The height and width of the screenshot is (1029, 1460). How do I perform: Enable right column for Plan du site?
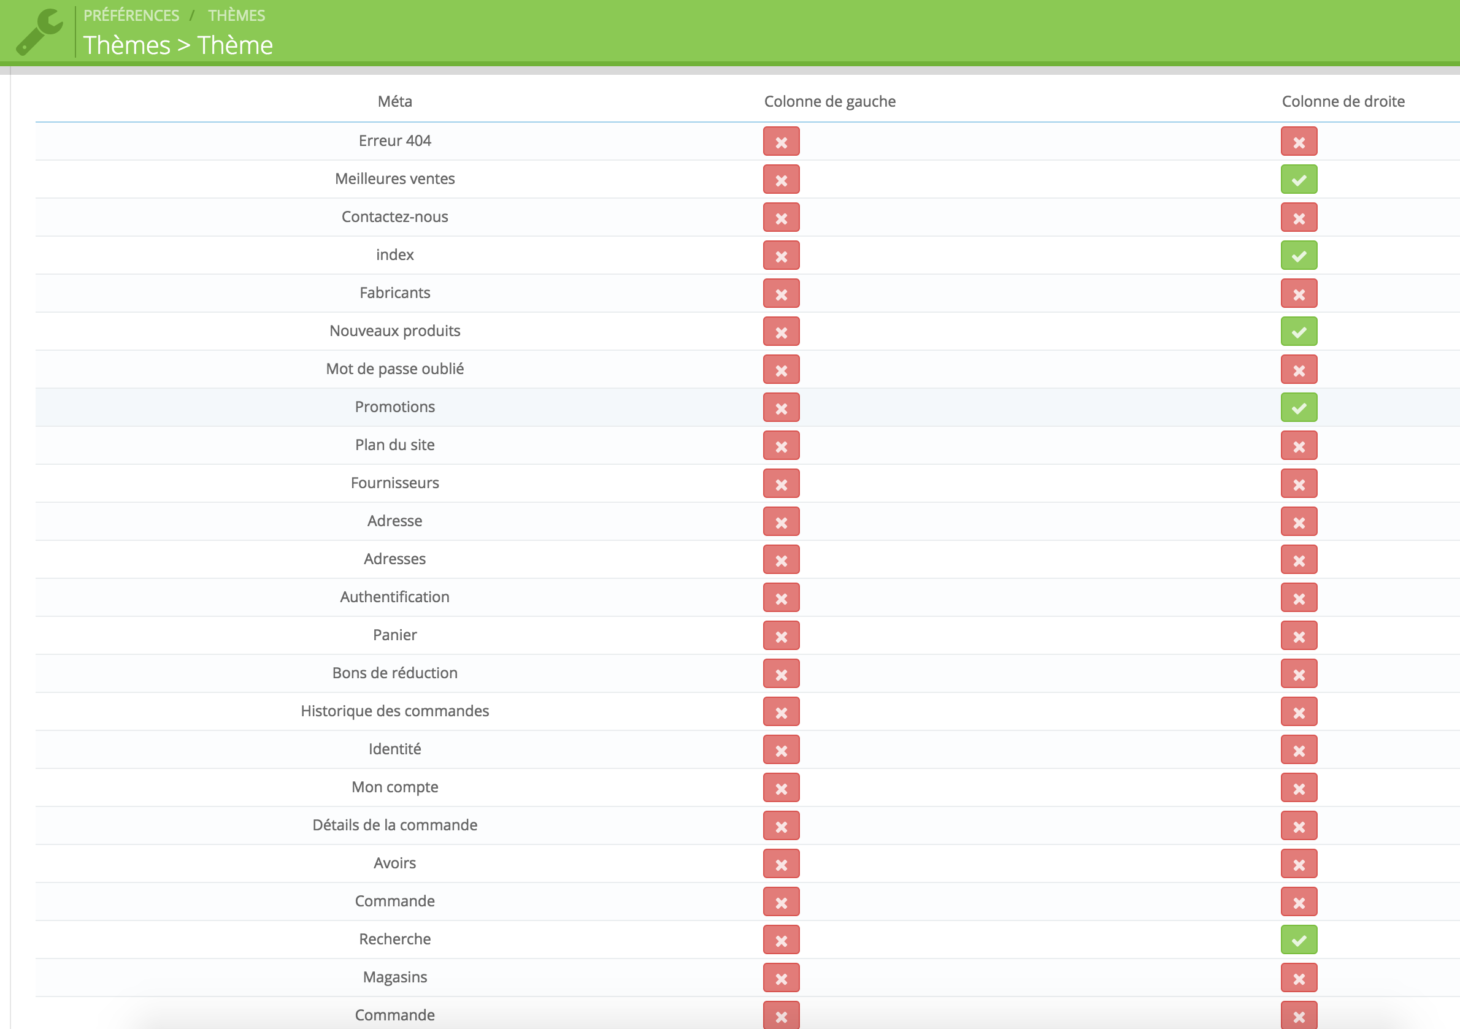pyautogui.click(x=1299, y=446)
